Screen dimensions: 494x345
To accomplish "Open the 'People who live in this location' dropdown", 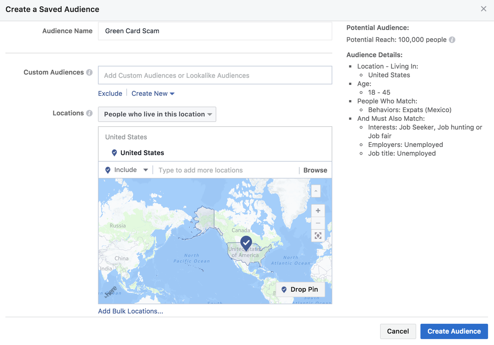I will tap(157, 114).
